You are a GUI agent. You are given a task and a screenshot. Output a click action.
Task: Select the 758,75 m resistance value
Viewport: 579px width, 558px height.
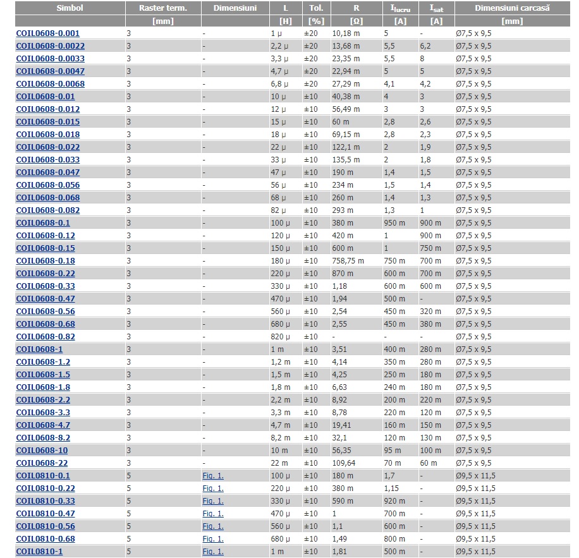[348, 261]
